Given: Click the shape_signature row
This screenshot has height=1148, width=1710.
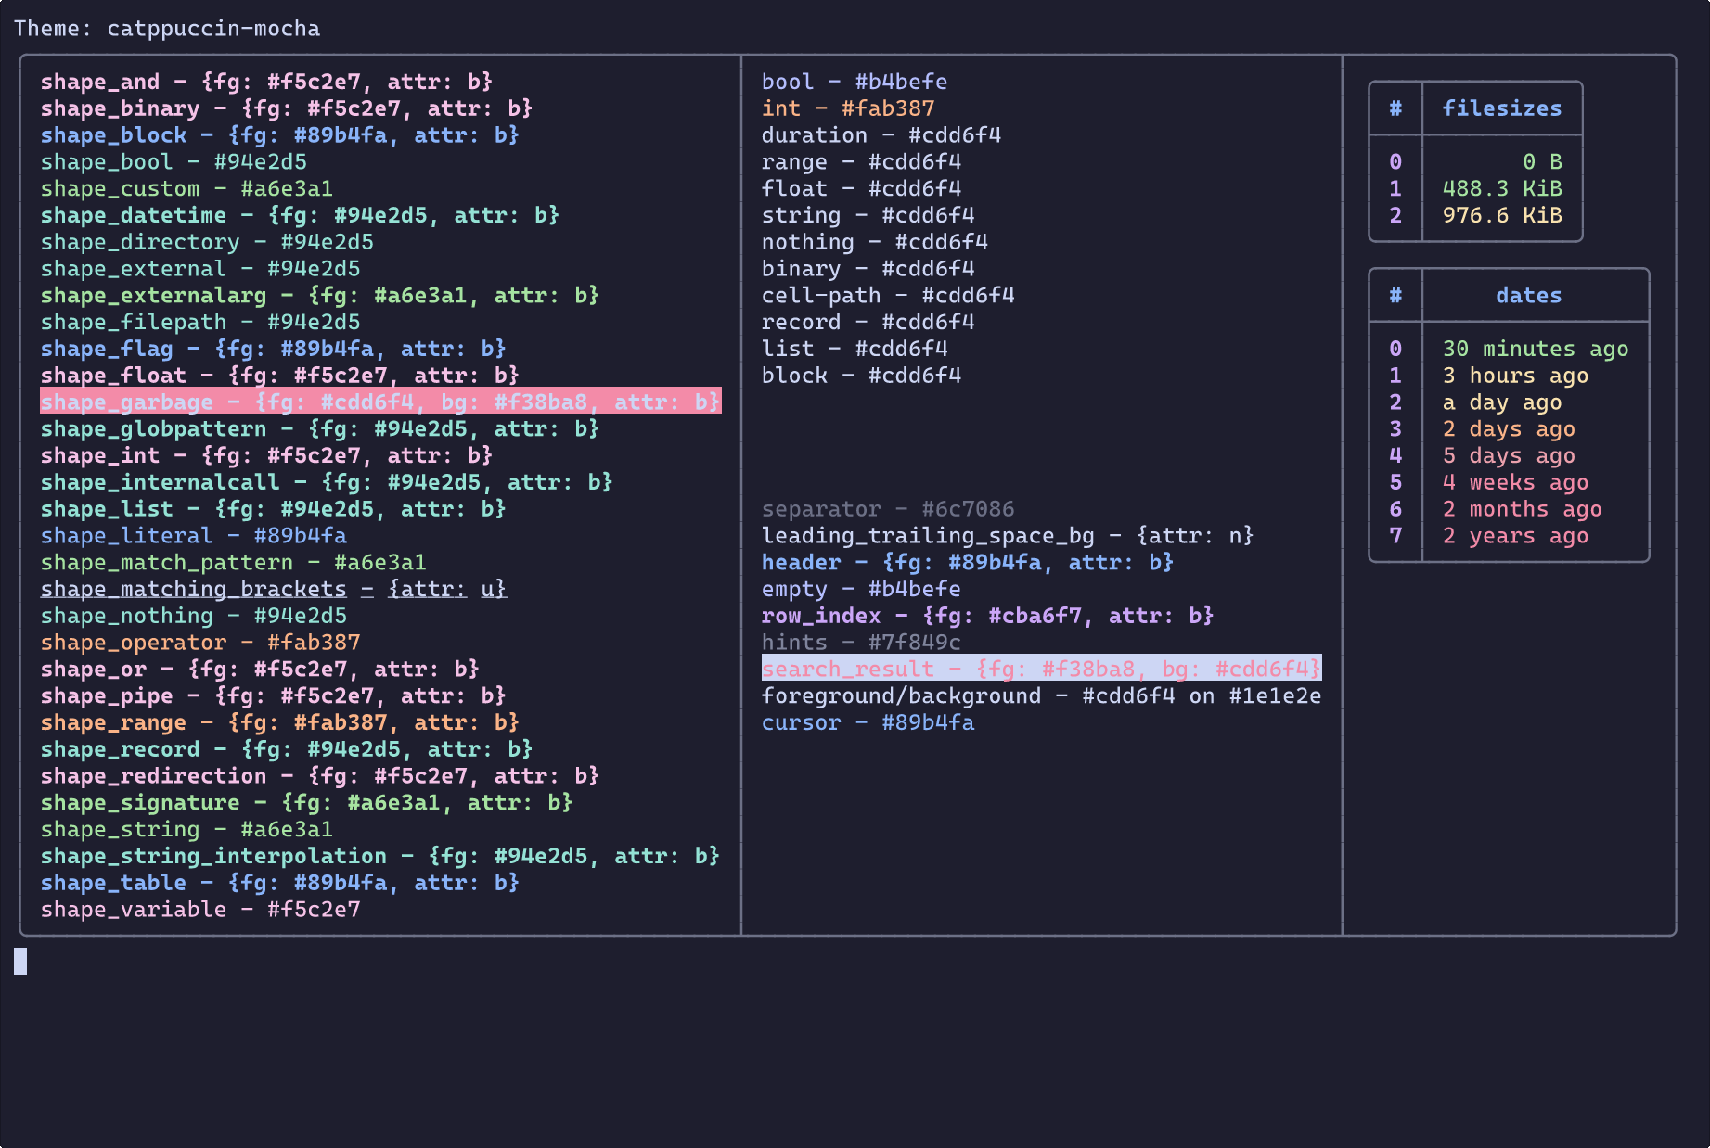Looking at the screenshot, I should (x=307, y=803).
